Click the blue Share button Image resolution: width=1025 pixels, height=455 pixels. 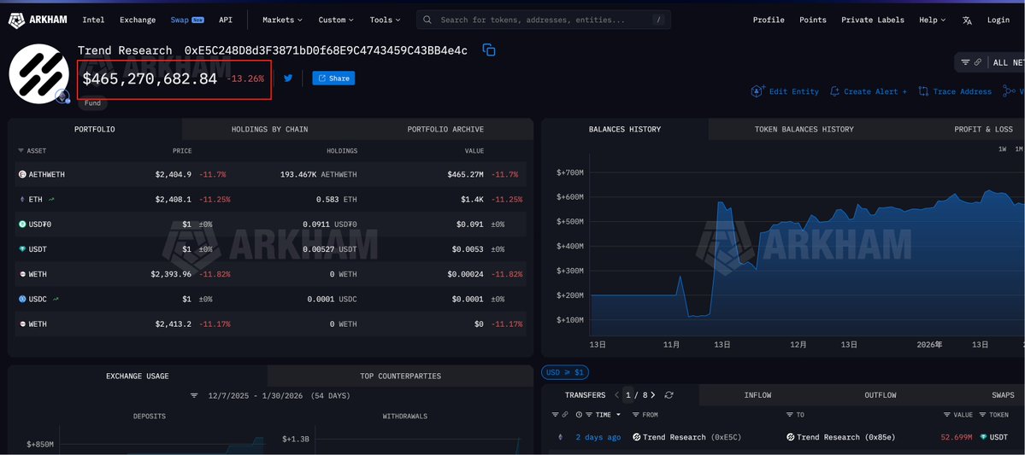pyautogui.click(x=333, y=78)
